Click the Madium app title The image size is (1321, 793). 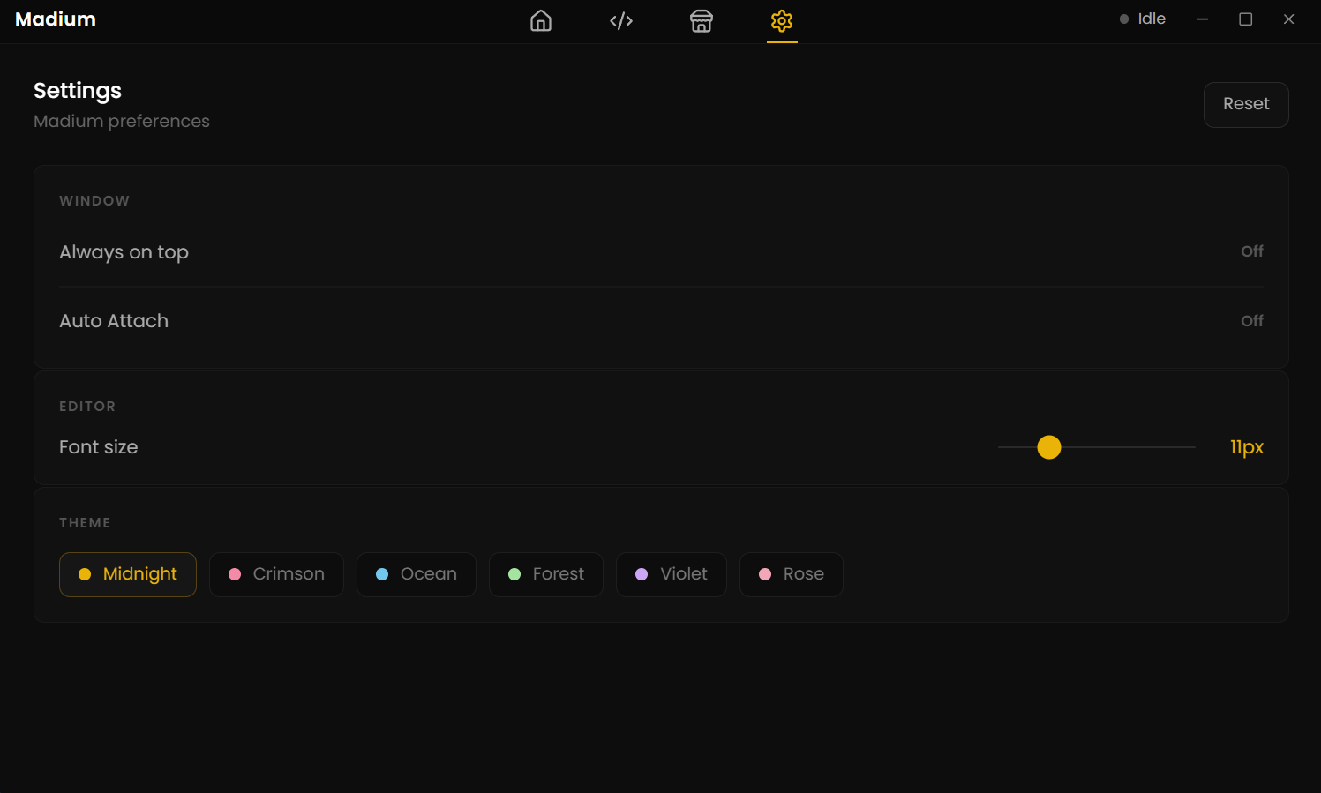point(56,19)
